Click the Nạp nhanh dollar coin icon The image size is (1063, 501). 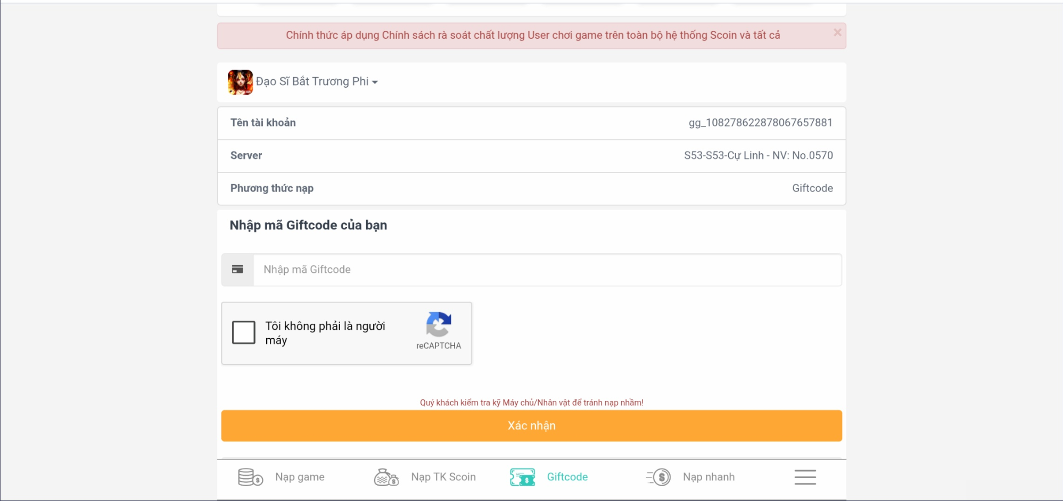(659, 477)
